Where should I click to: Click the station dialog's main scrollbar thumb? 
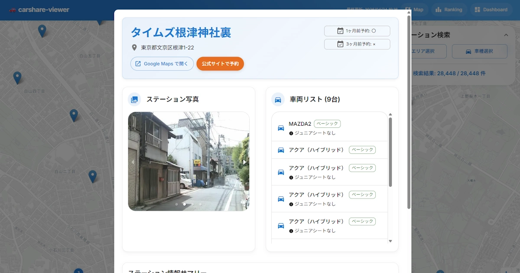(409, 113)
